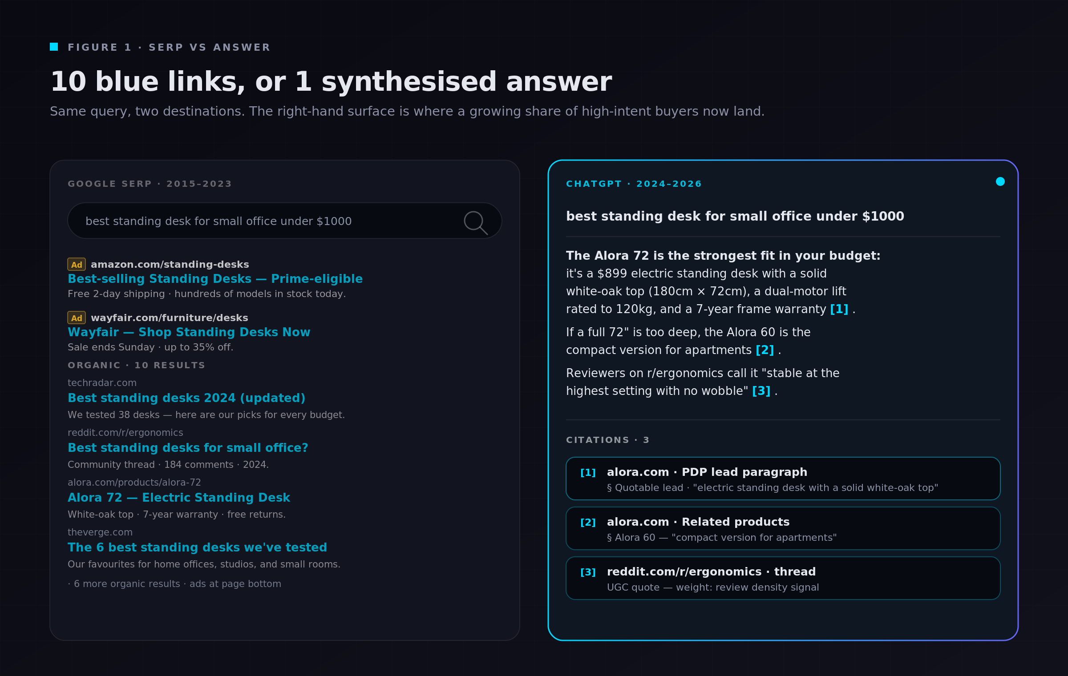Click techradar.com source label

coord(102,383)
